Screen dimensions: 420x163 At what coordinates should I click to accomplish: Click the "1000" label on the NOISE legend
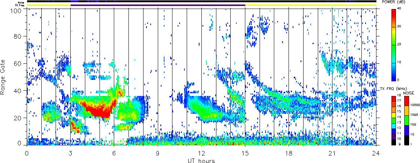414,115
